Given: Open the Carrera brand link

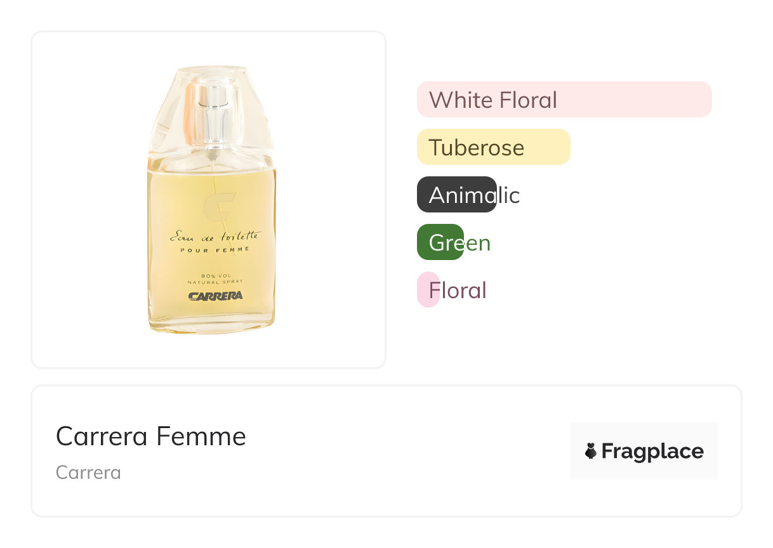Looking at the screenshot, I should (x=88, y=473).
